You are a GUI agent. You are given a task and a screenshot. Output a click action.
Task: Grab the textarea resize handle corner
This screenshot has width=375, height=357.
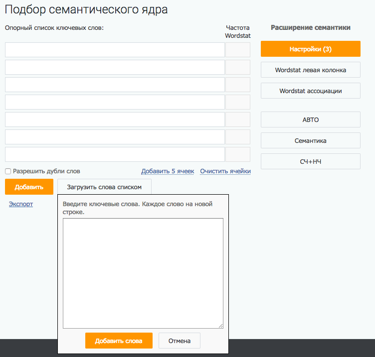click(x=221, y=326)
